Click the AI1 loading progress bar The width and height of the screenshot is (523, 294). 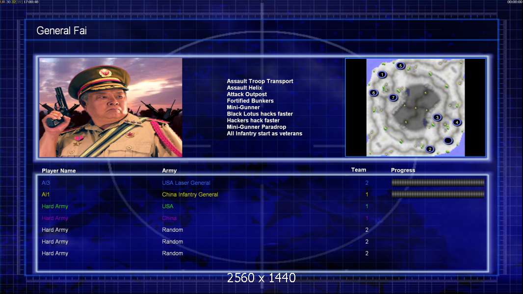click(x=438, y=194)
